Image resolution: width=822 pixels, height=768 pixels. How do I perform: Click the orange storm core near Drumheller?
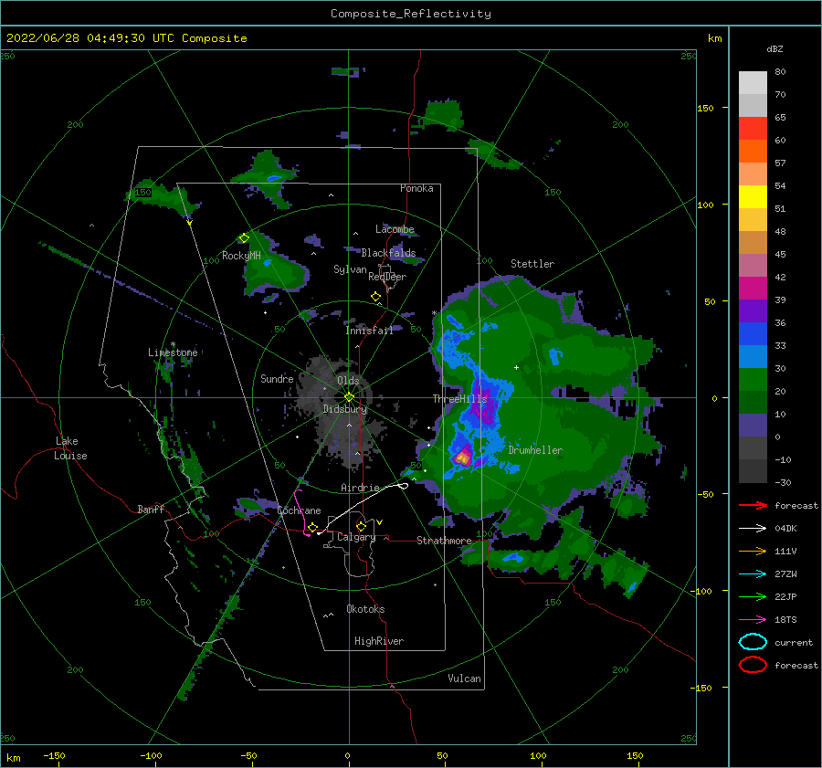coord(462,458)
